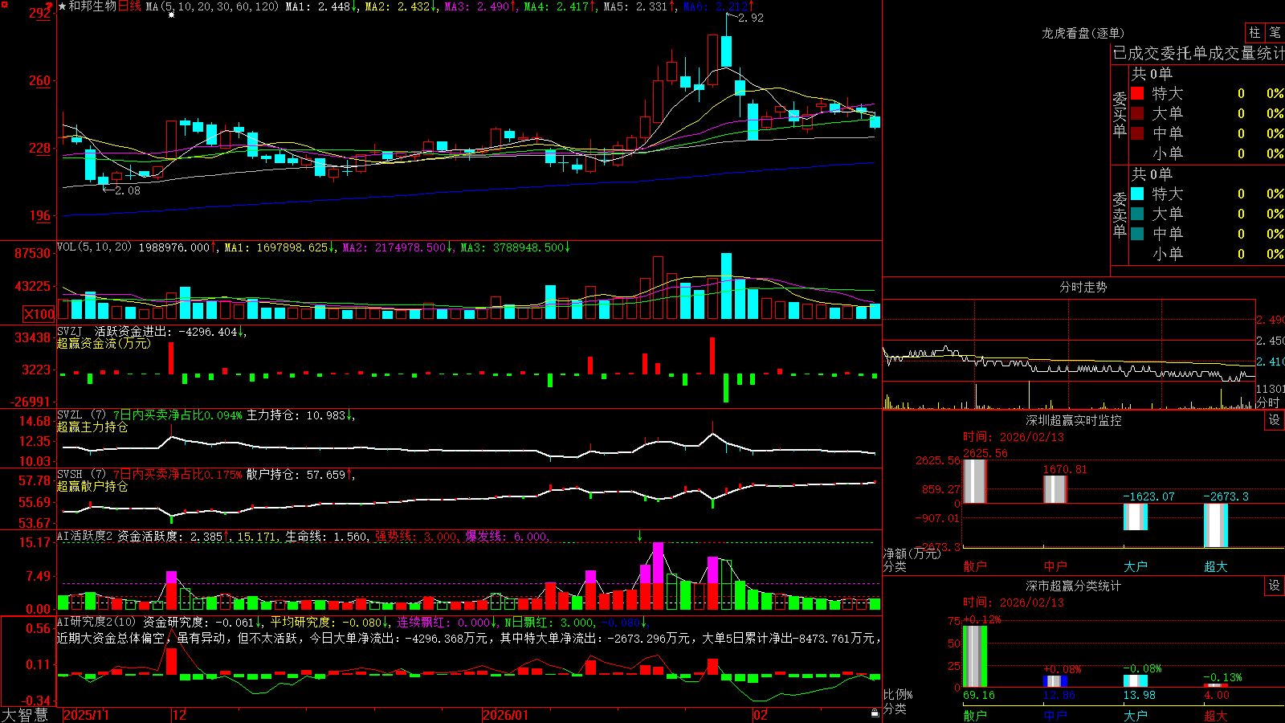Select the 2026/01 date marker on timeline
The height and width of the screenshot is (723, 1285).
[506, 715]
